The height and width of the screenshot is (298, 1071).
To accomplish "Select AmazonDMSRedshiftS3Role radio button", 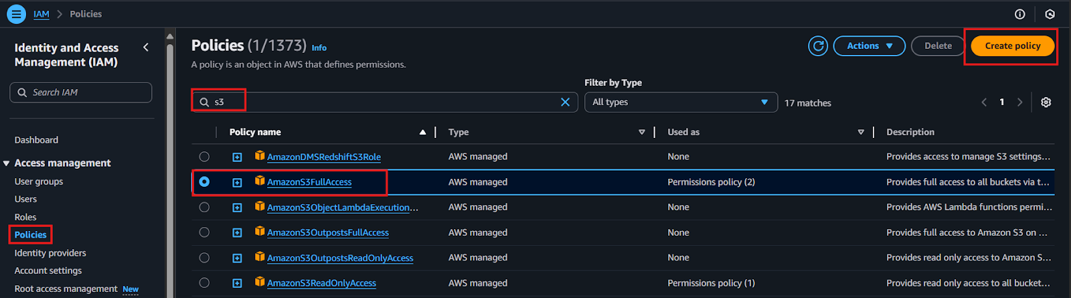I will coord(204,157).
